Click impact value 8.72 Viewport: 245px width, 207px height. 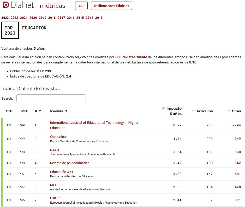[177, 125]
